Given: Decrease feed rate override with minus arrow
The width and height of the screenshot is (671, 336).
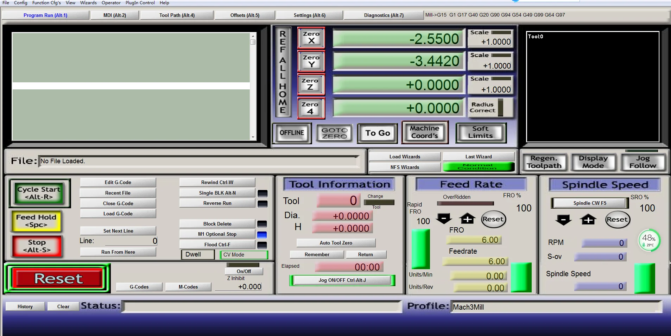Looking at the screenshot, I should point(444,219).
